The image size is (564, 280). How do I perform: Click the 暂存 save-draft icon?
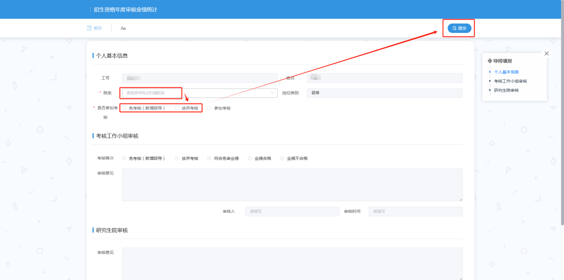click(x=89, y=28)
